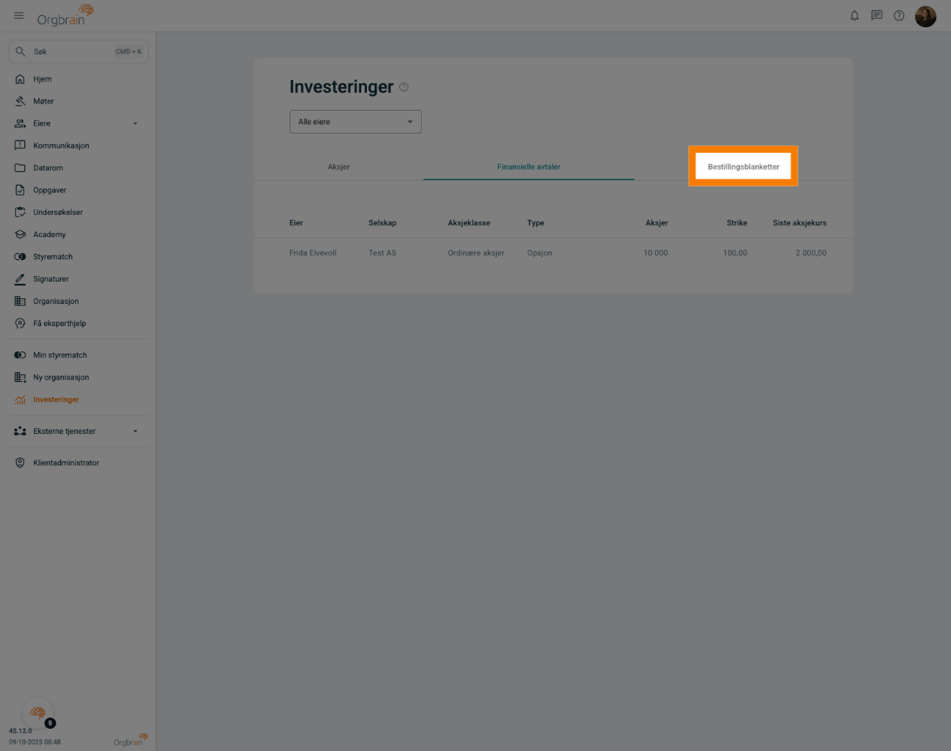This screenshot has height=751, width=951.
Task: Click the Møter gavel icon
Action: click(x=20, y=102)
